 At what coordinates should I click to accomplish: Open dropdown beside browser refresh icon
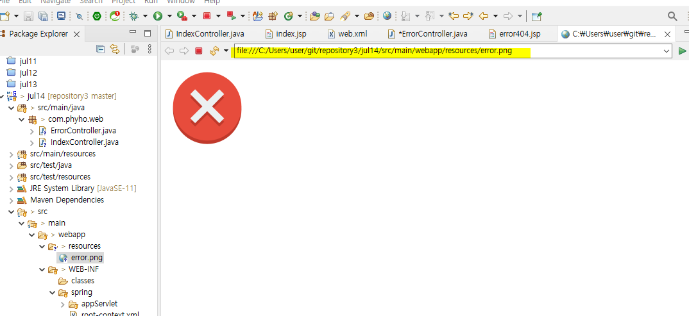point(226,51)
